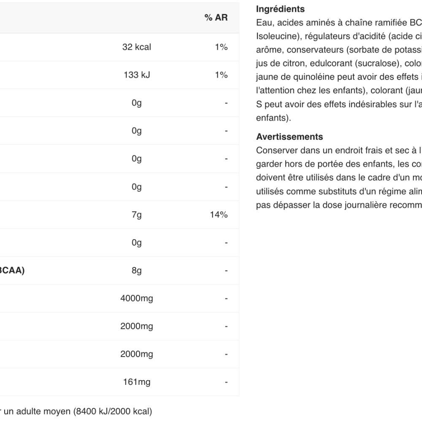Select the 1% value beside 32 kcal
Image resolution: width=422 pixels, height=422 pixels.
[x=221, y=47]
